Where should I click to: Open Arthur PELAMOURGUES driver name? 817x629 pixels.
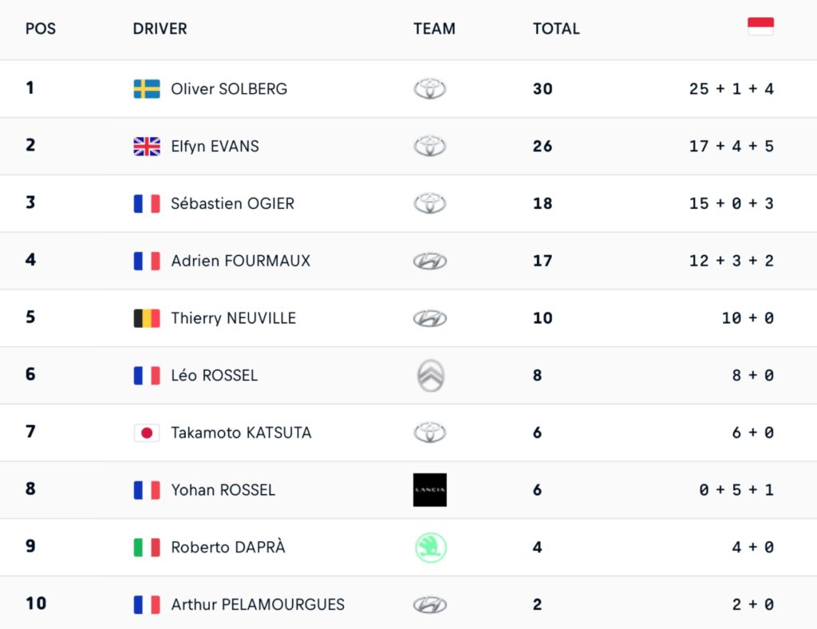258,604
